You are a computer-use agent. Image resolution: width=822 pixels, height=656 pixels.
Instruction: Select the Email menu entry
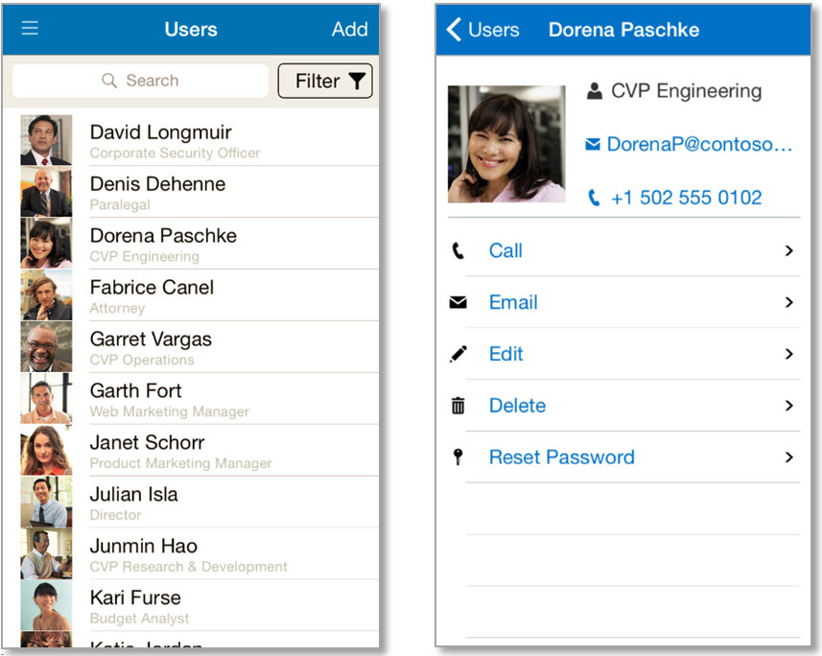pyautogui.click(x=623, y=302)
